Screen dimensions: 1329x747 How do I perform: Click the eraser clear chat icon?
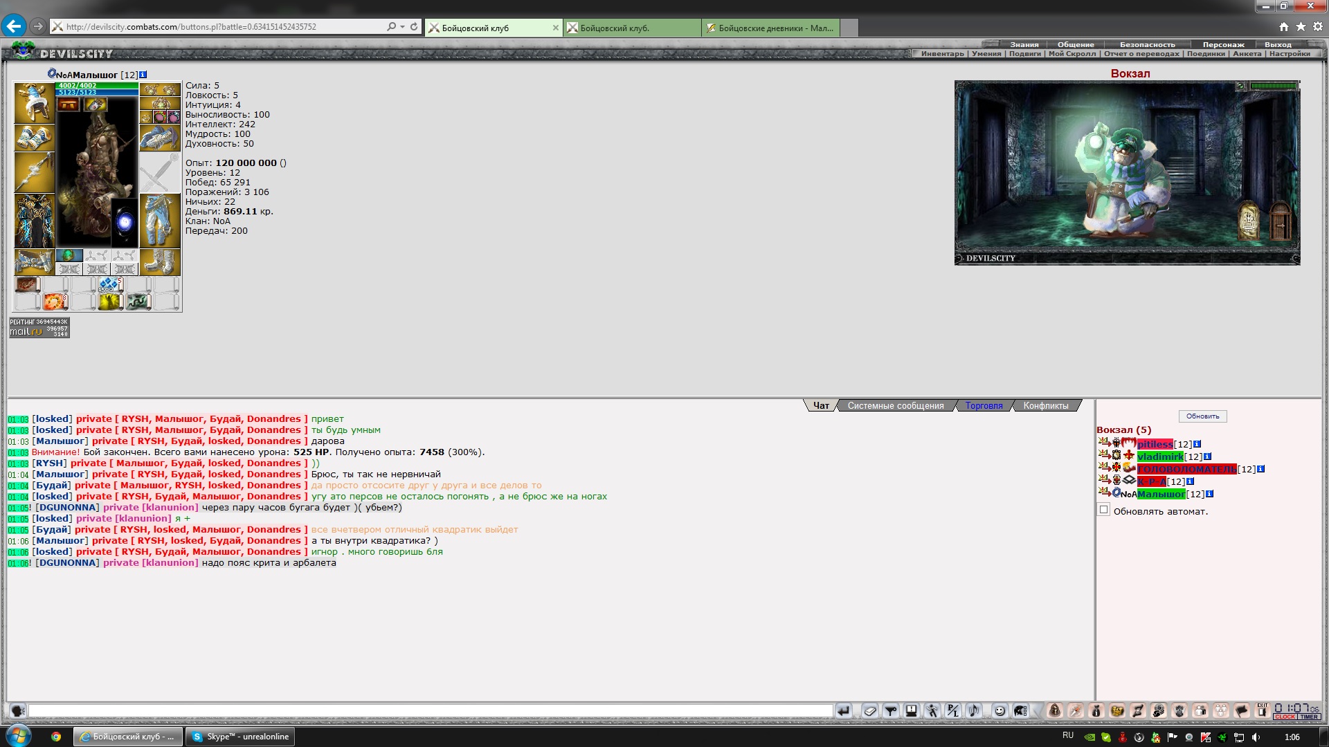tap(870, 710)
